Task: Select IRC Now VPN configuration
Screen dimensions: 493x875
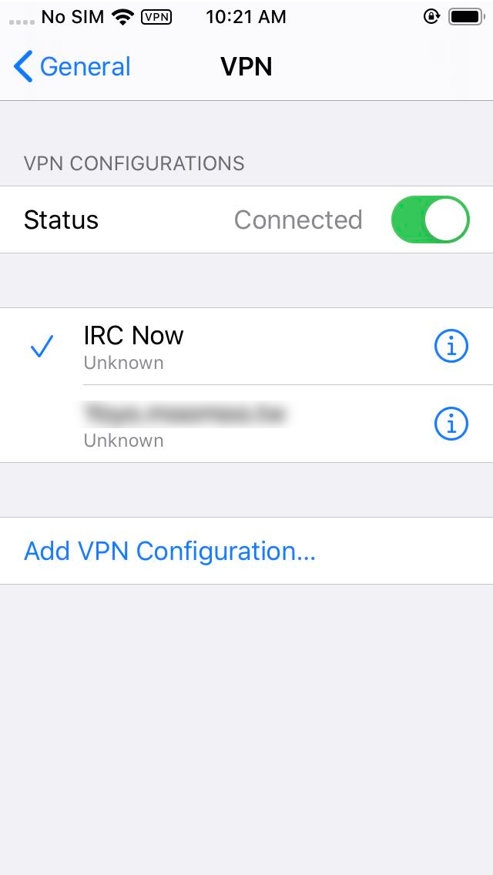Action: click(x=246, y=346)
